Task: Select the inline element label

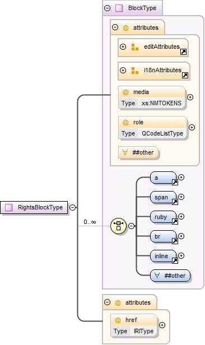Action: click(161, 256)
